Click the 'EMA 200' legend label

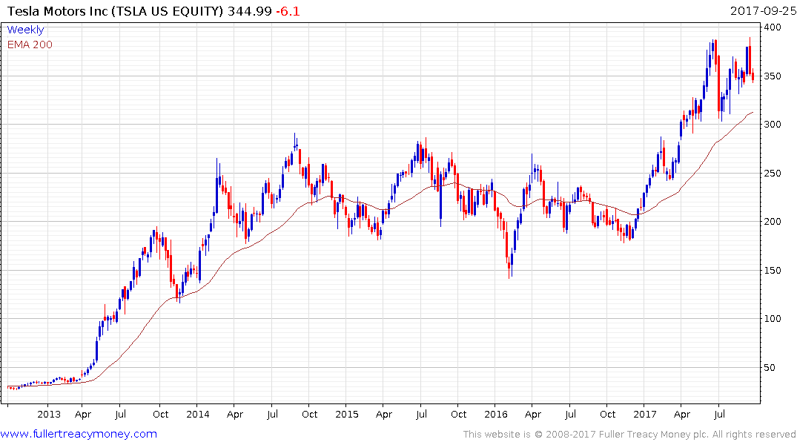coord(30,44)
